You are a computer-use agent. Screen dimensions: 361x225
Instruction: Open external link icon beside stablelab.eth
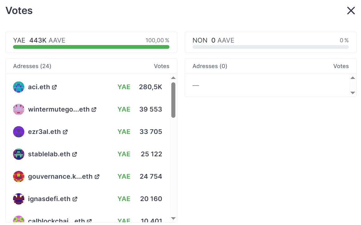[74, 154]
